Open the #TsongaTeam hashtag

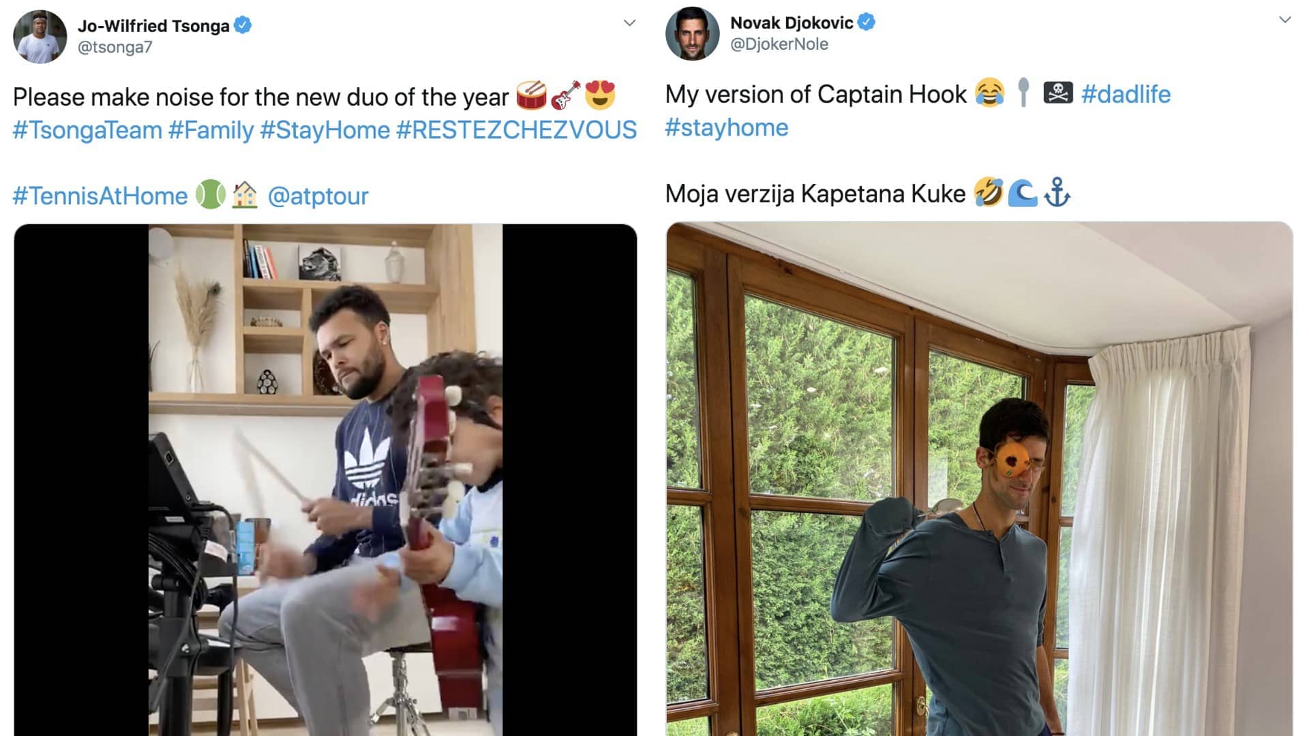87,129
